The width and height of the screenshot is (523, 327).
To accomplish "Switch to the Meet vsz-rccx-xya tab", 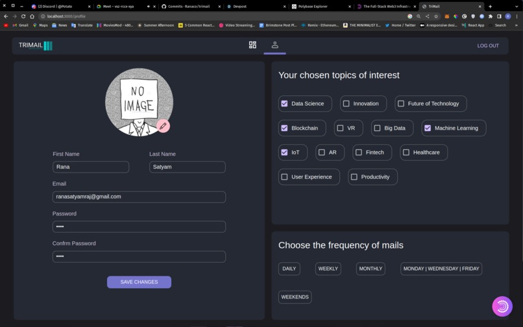I will [x=125, y=6].
